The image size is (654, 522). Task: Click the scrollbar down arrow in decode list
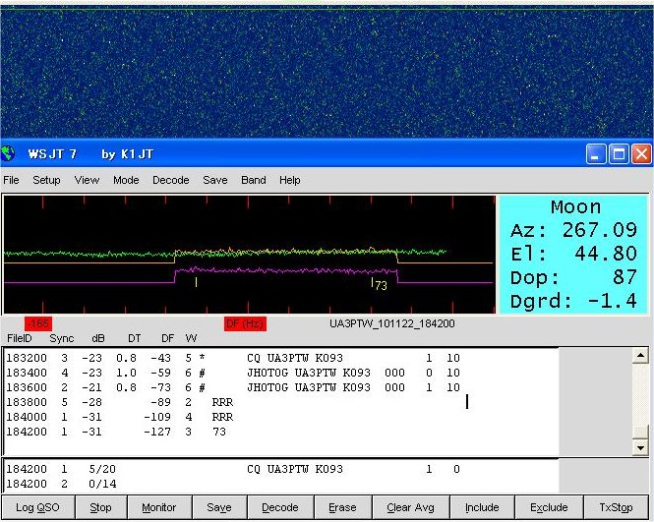[640, 448]
